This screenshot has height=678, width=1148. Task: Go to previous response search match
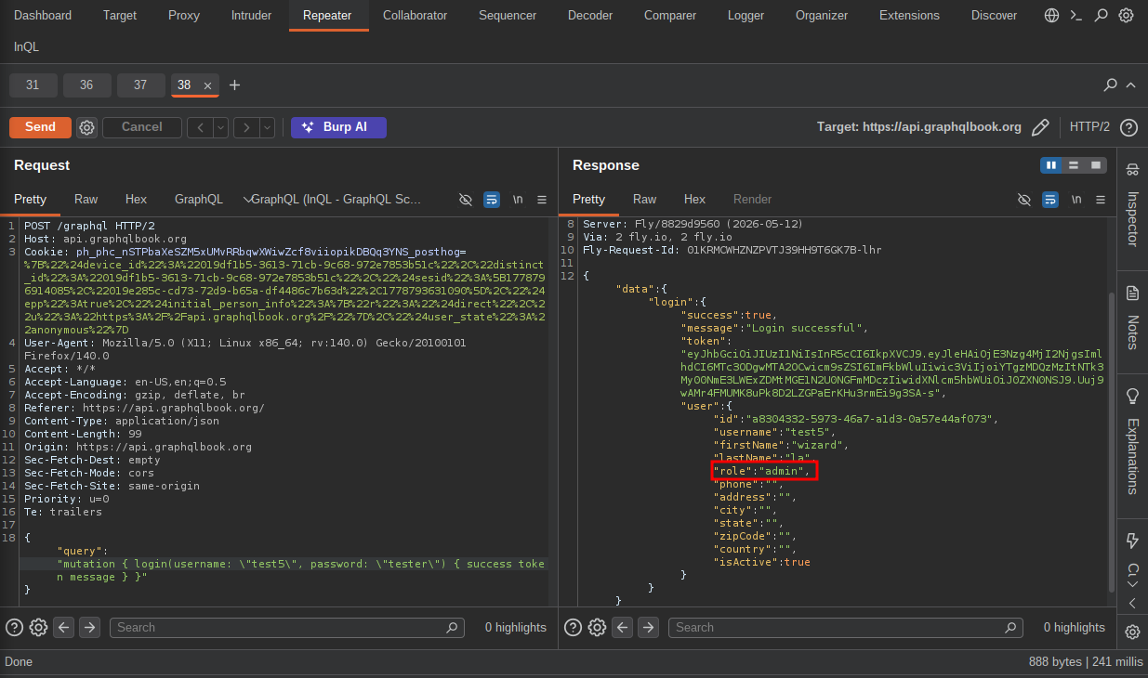click(x=623, y=627)
